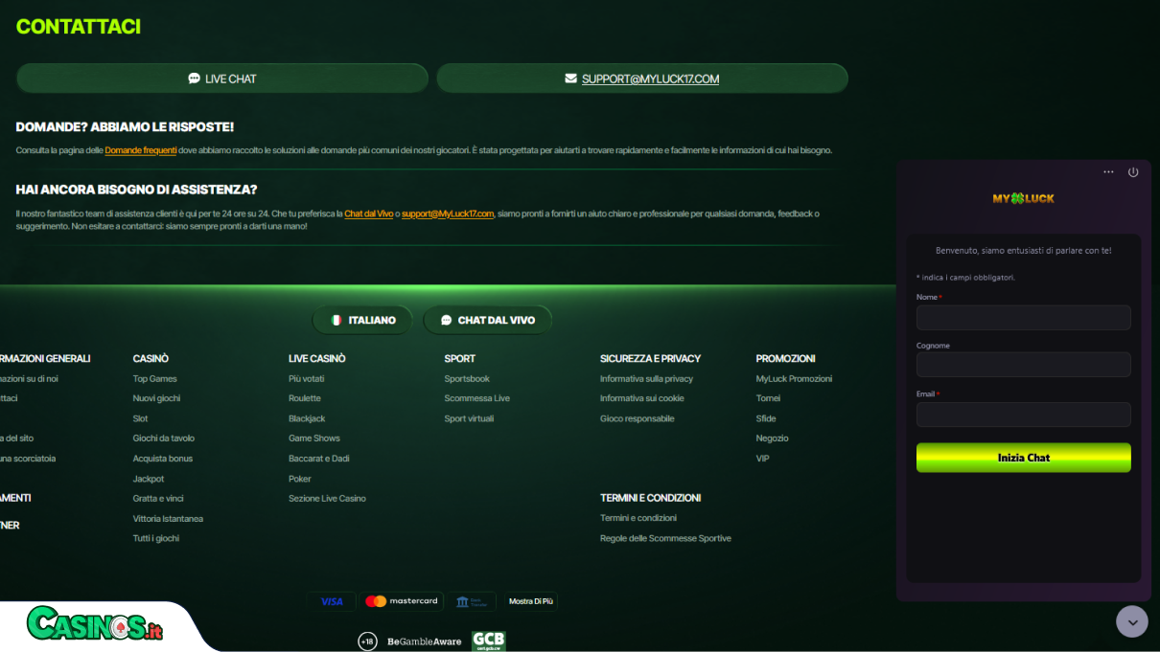Open Gratta e vinci link
Viewport: 1160px width, 652px height.
tap(158, 498)
